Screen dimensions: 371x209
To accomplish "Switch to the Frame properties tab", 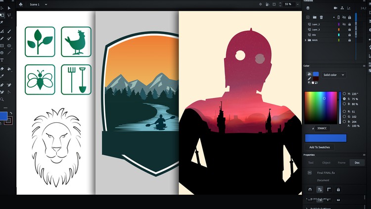I will (x=342, y=162).
